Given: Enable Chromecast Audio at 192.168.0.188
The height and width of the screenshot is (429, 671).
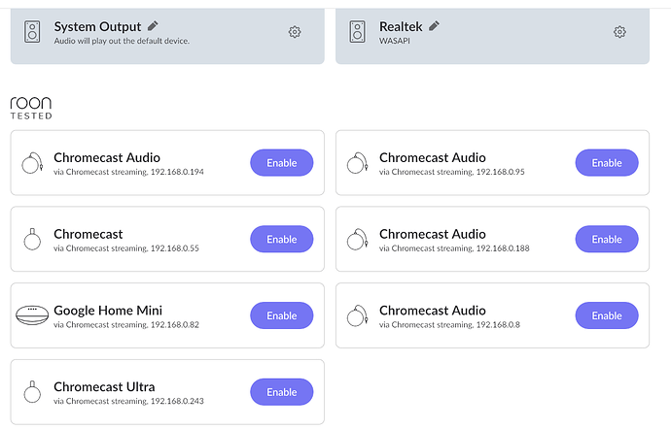Looking at the screenshot, I should tap(607, 239).
